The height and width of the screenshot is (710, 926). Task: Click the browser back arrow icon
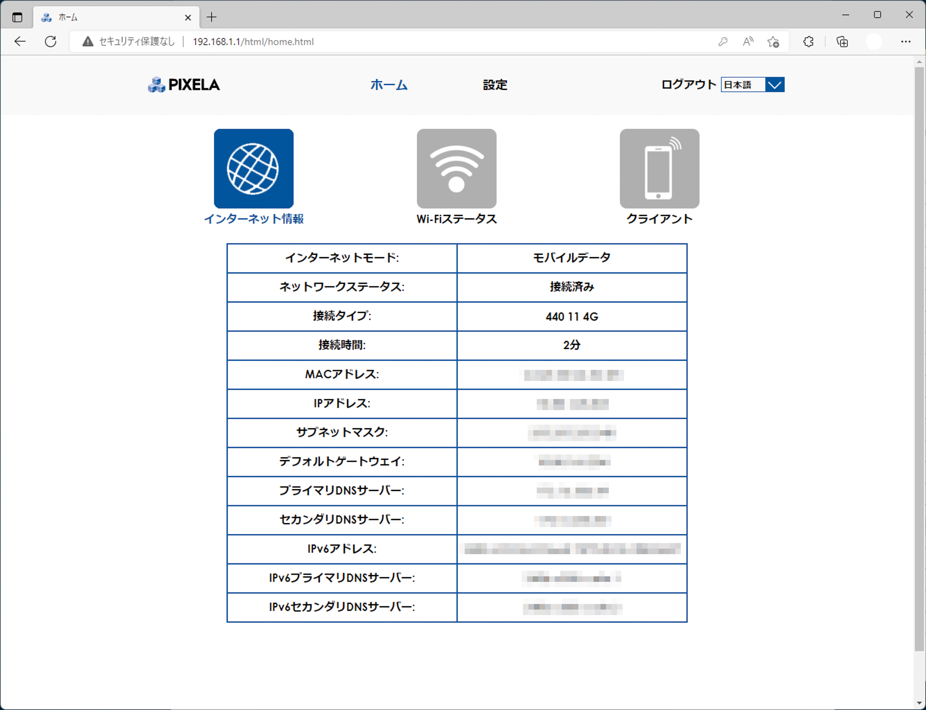pyautogui.click(x=19, y=41)
